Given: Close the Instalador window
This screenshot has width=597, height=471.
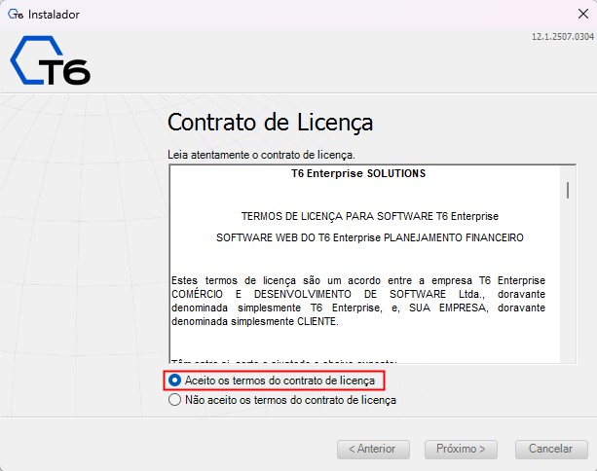Looking at the screenshot, I should [583, 14].
